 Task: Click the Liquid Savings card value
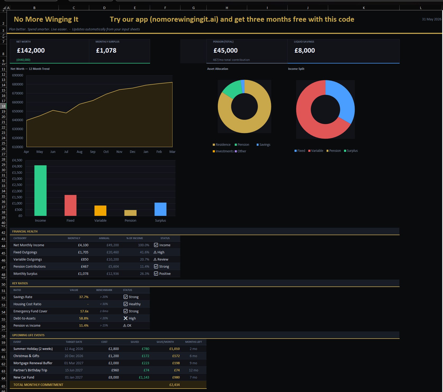[305, 51]
